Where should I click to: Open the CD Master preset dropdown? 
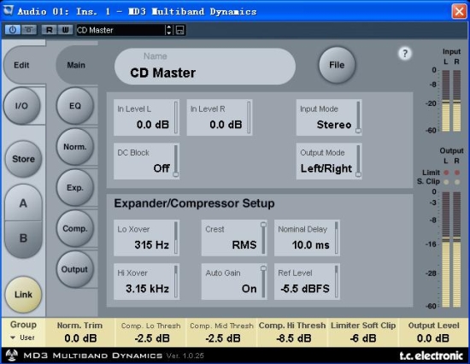[120, 30]
